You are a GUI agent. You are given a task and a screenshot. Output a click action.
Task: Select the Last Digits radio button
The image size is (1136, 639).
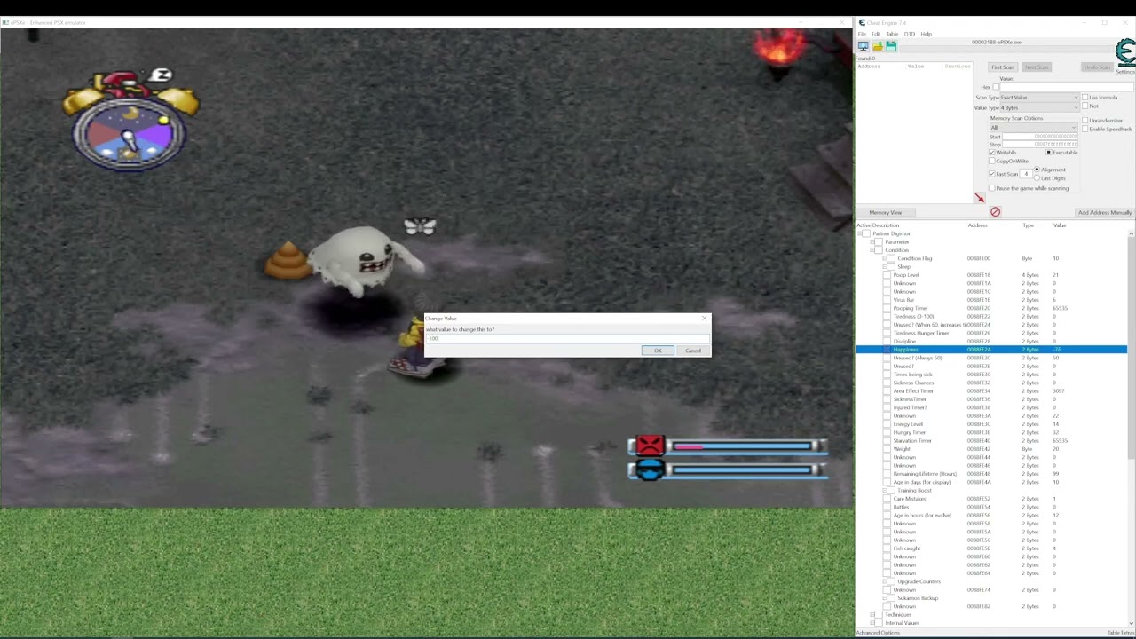coord(1037,178)
